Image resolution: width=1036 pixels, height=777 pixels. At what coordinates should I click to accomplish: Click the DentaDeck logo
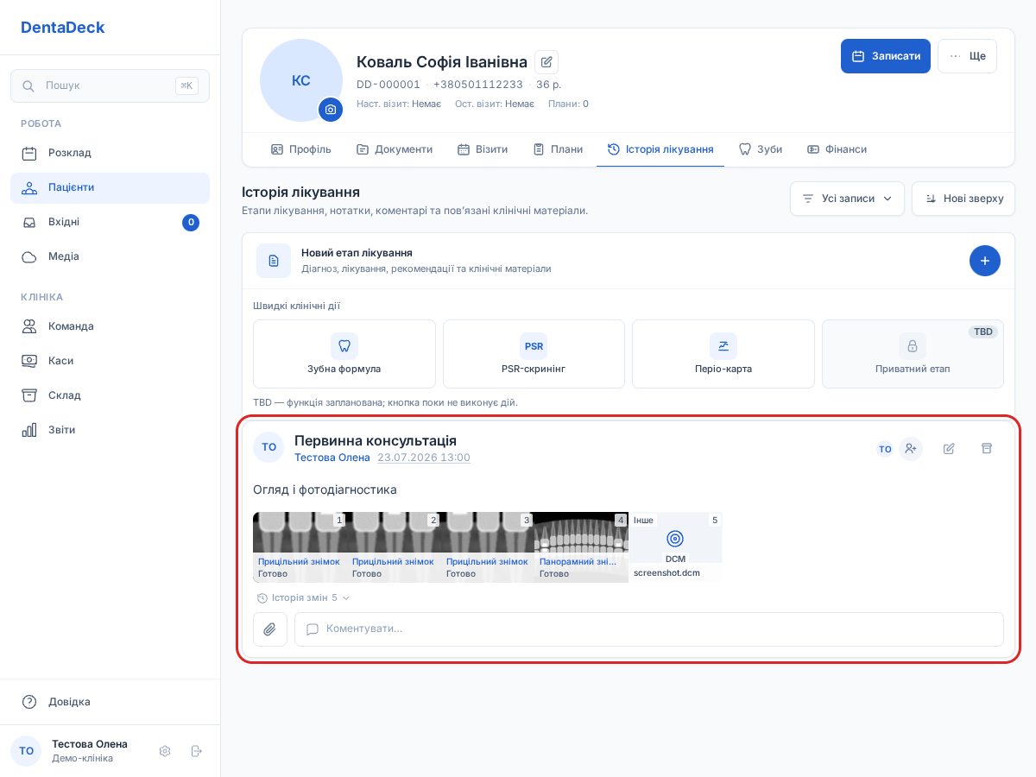click(x=63, y=28)
